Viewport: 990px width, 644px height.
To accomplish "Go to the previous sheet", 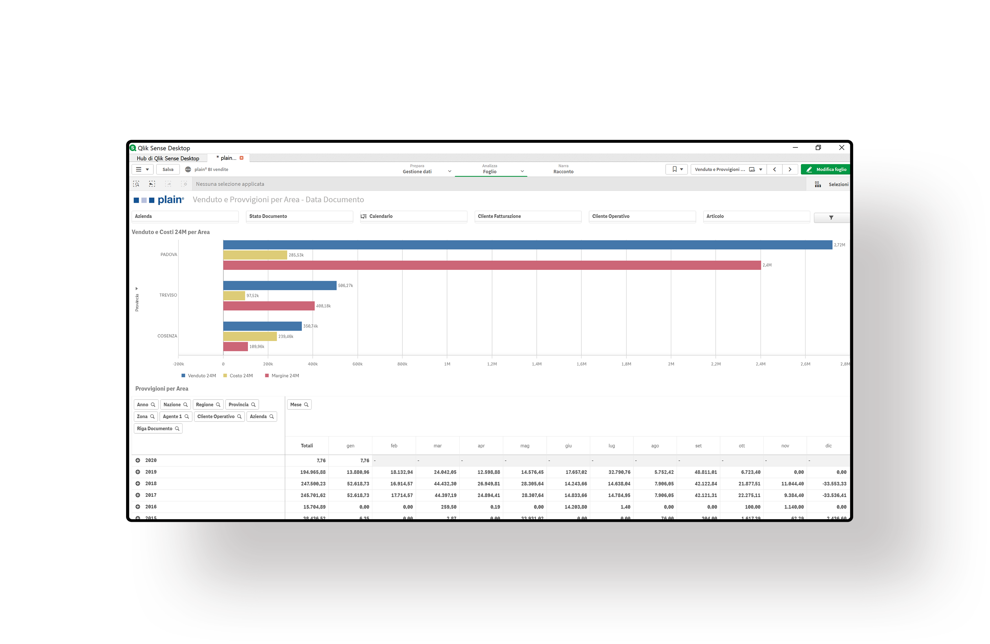I will click(x=775, y=169).
